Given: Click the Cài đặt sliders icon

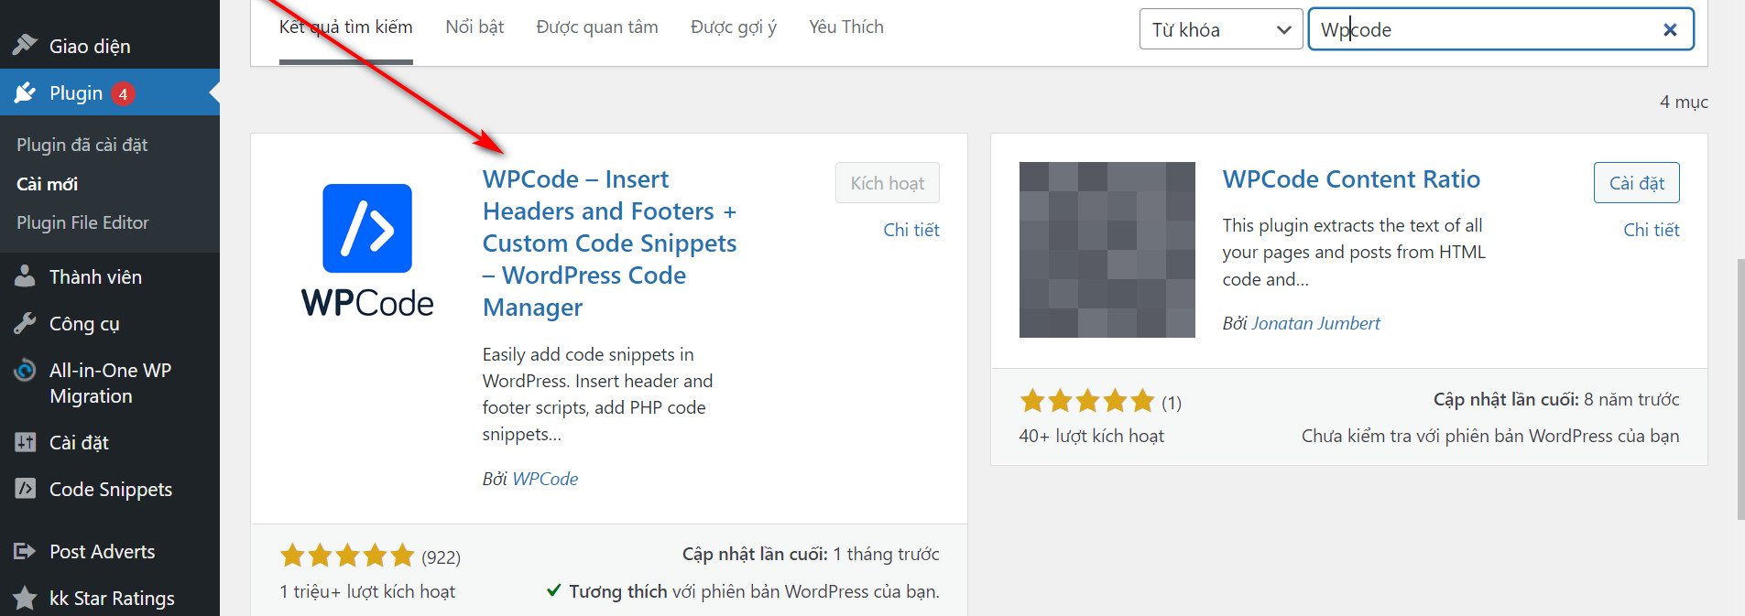Looking at the screenshot, I should 26,442.
